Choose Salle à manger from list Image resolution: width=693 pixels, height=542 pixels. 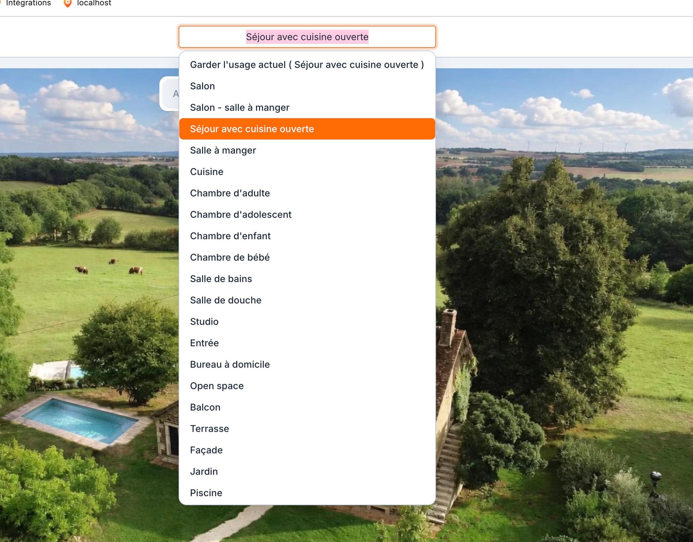[307, 150]
